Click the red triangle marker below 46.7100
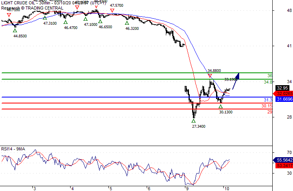The height and width of the screenshot is (191, 293). [9, 15]
